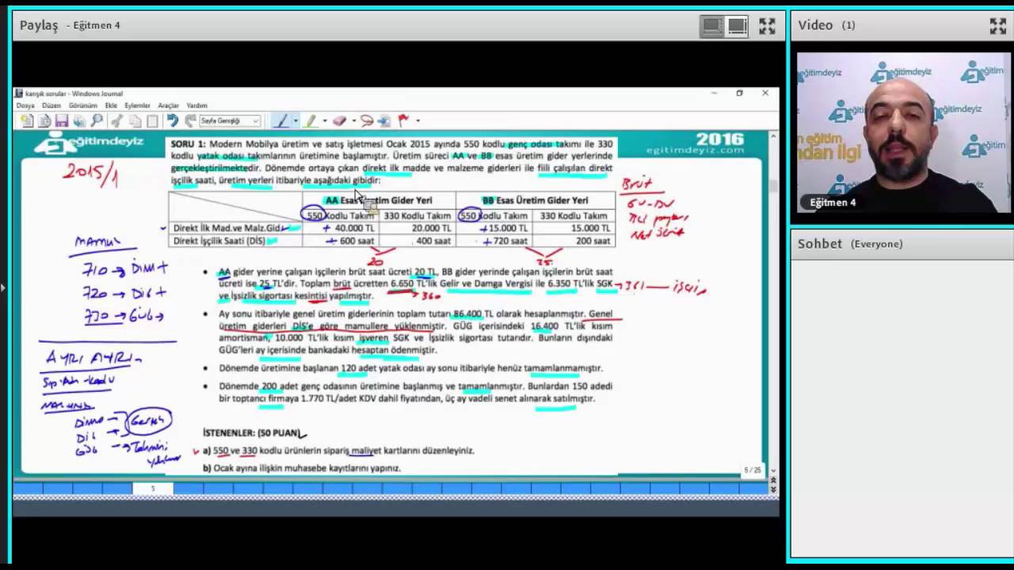1014x570 pixels.
Task: Copy selection using the copy icon
Action: pyautogui.click(x=135, y=121)
